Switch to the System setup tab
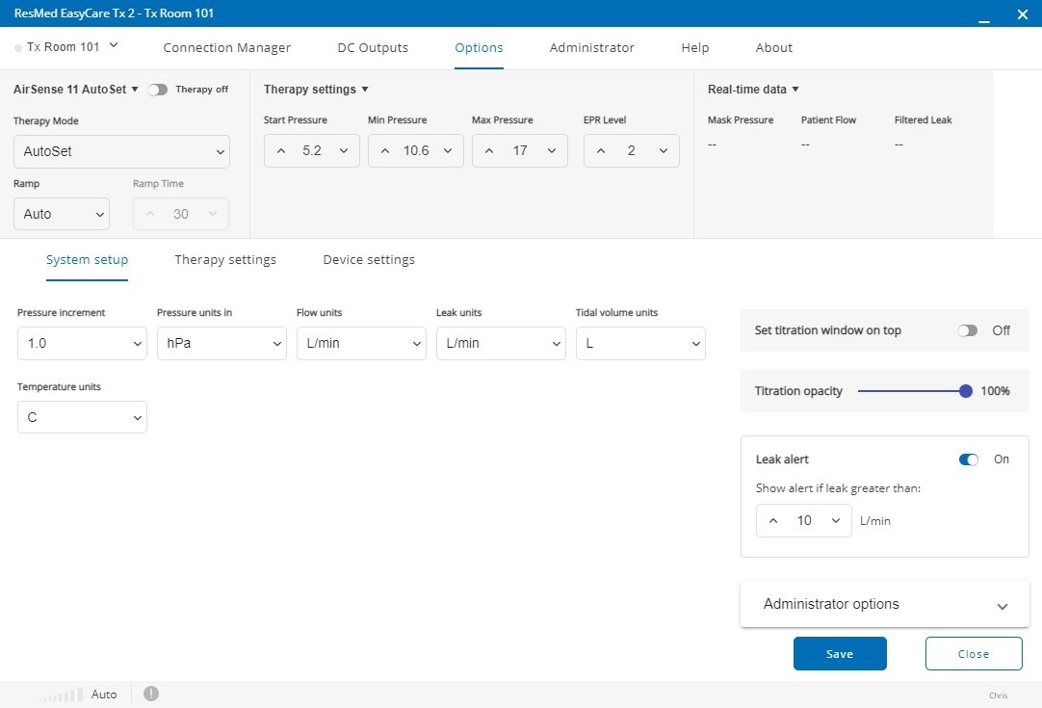 tap(87, 260)
